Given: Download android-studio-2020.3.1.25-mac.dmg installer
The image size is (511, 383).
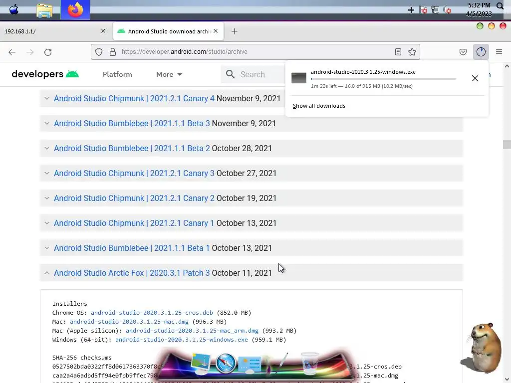Looking at the screenshot, I should (129, 322).
